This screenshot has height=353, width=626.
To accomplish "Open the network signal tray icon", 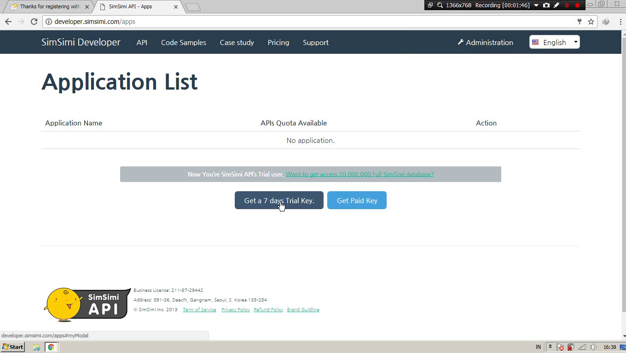I will (x=582, y=347).
